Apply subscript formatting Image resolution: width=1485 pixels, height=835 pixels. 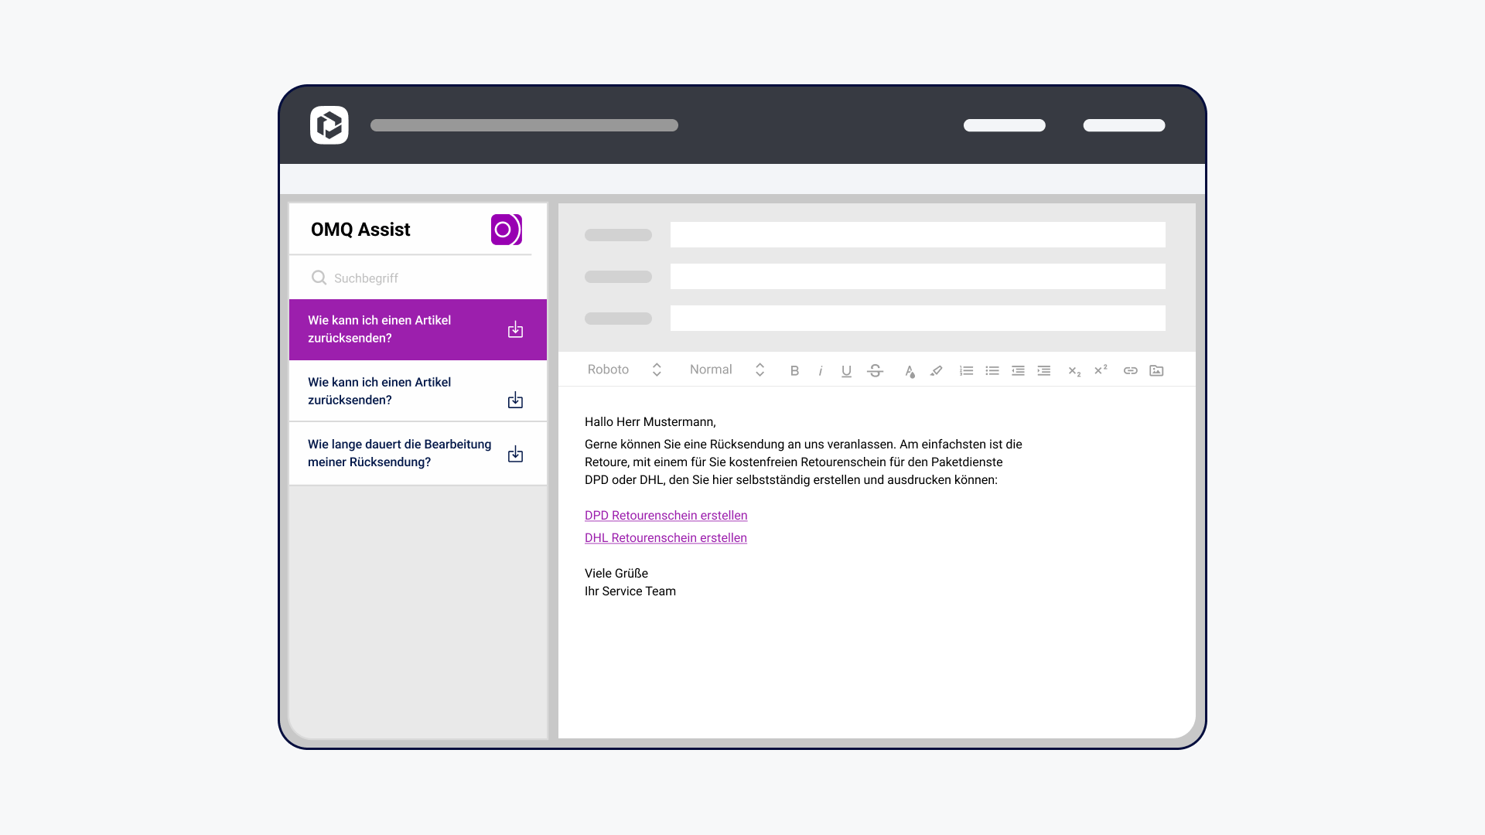[x=1074, y=371]
